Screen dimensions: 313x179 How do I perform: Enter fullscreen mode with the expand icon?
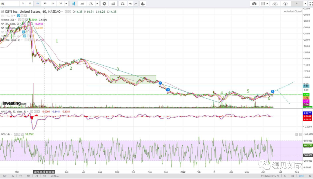click(311, 3)
